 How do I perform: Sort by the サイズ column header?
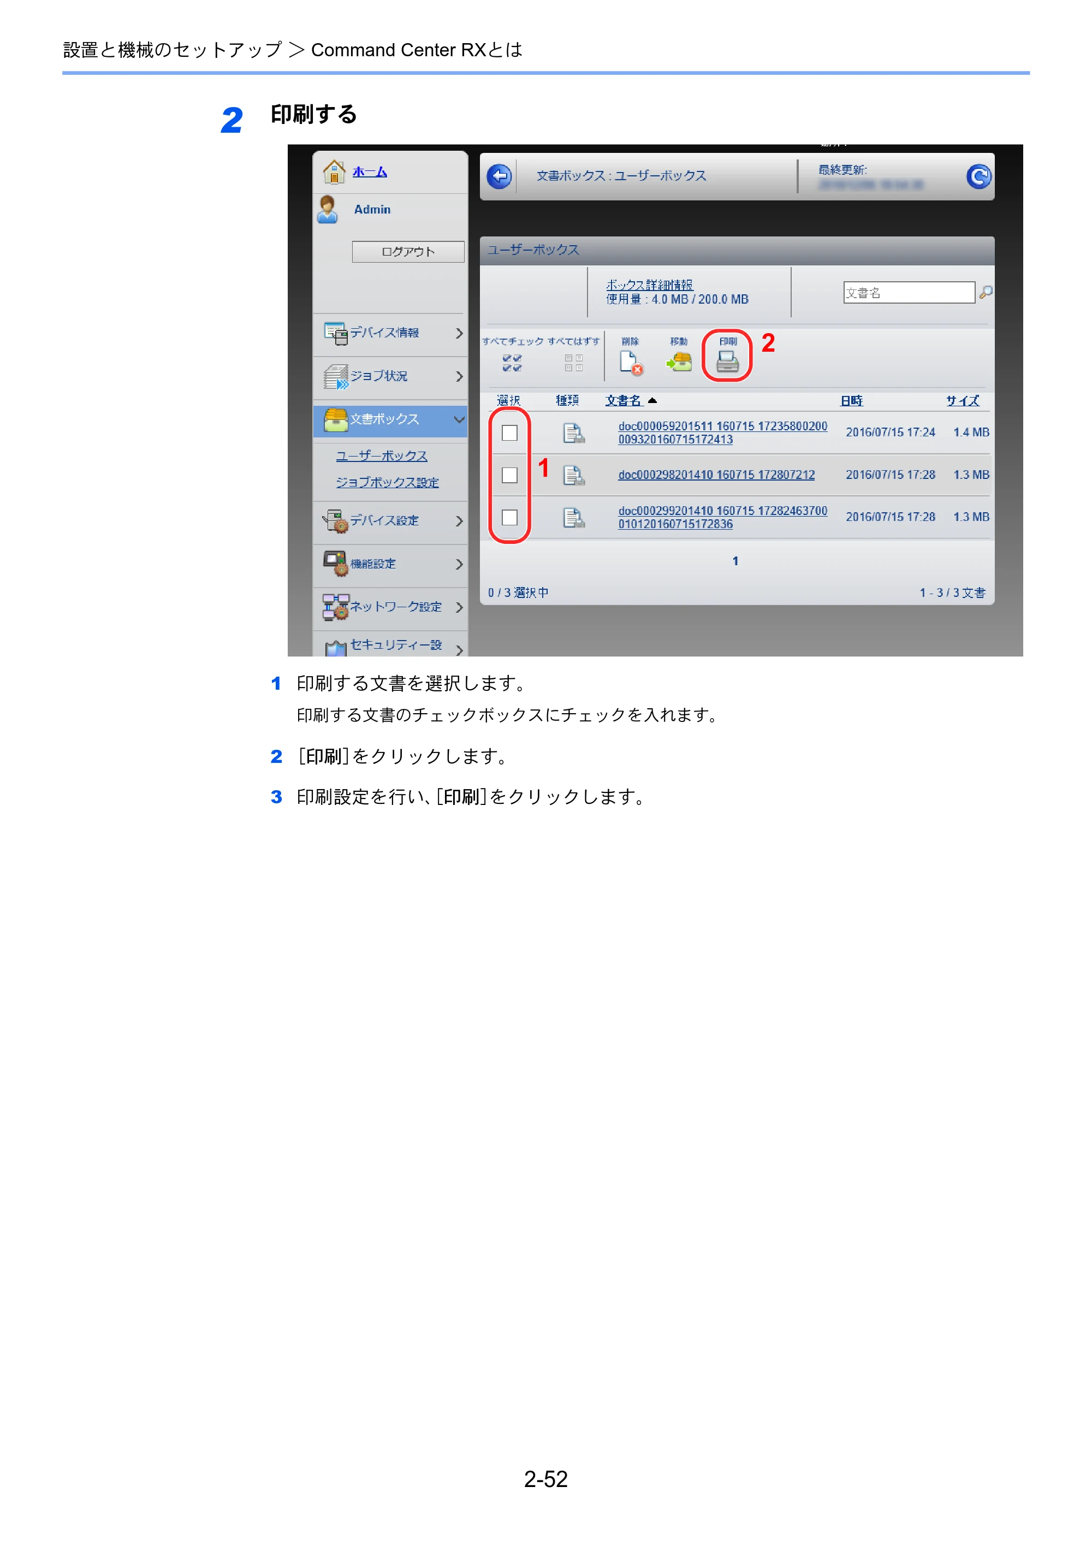(962, 401)
